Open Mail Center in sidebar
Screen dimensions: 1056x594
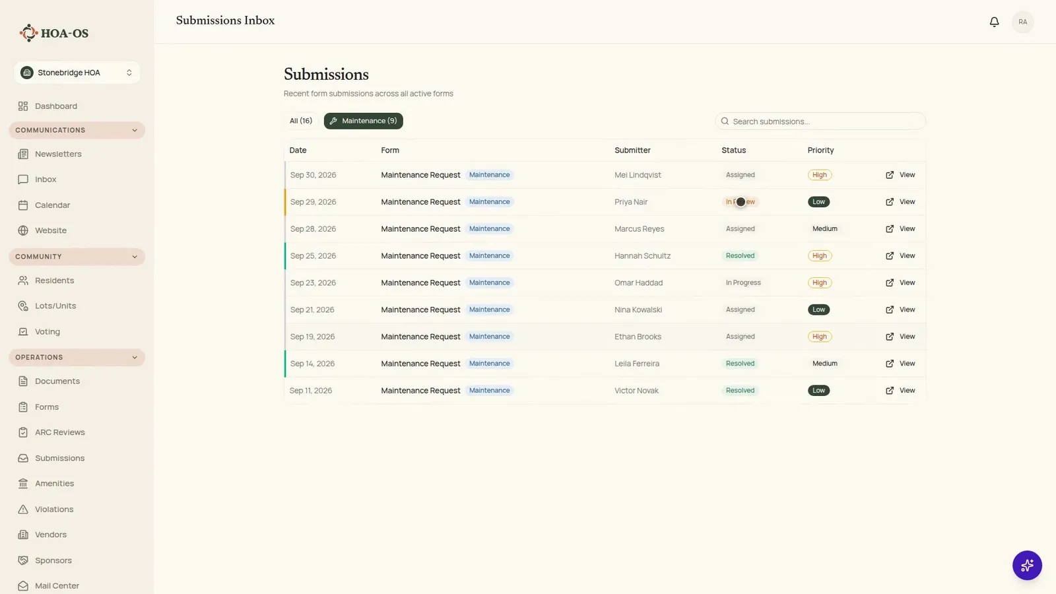coord(77,586)
